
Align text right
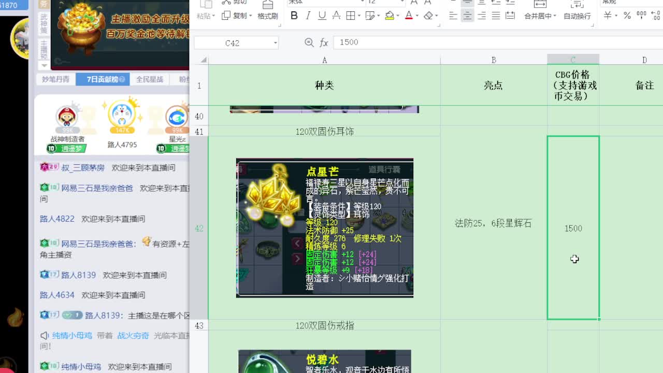point(482,16)
